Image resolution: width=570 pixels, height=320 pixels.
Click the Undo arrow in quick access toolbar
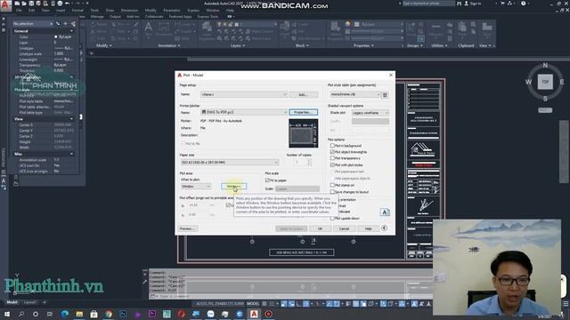[x=68, y=4]
